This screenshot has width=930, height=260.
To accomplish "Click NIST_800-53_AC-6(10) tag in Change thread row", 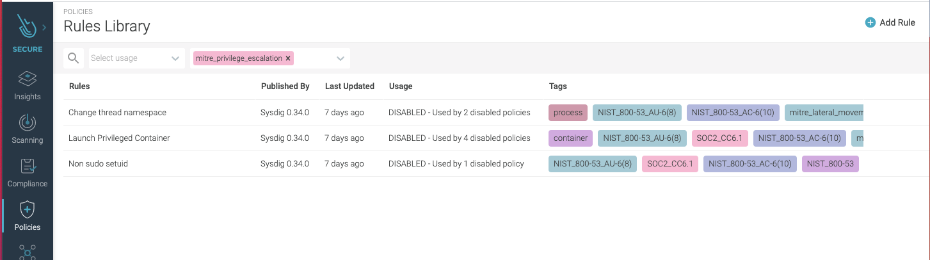I will tap(733, 113).
